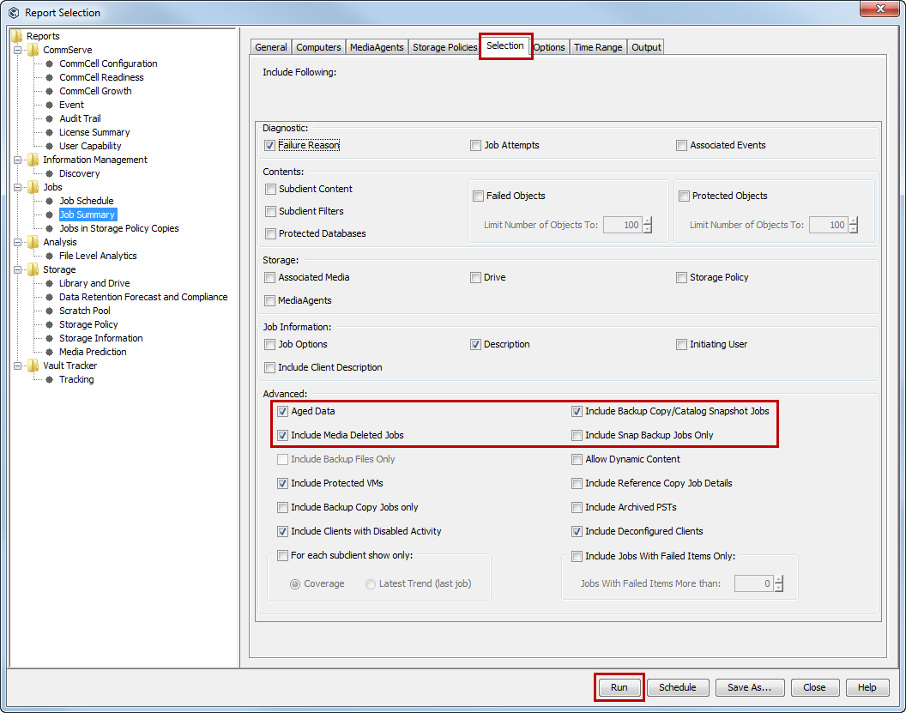Increase Protected Objects limit with stepper
The width and height of the screenshot is (906, 713).
pos(854,221)
